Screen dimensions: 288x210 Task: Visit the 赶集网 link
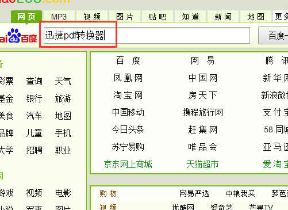[203, 129]
